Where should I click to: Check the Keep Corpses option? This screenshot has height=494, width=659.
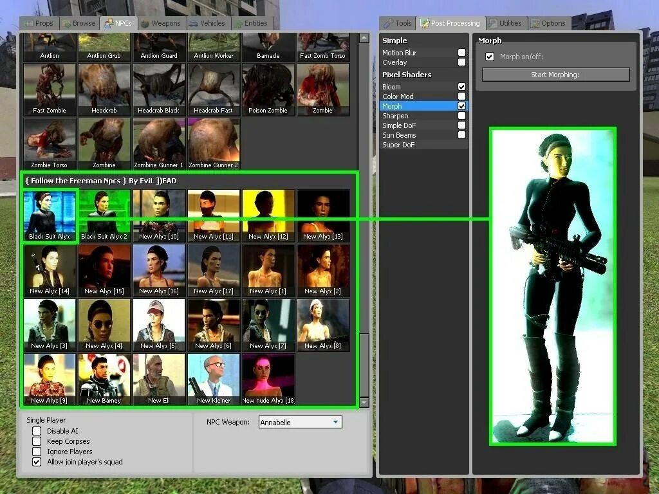37,441
